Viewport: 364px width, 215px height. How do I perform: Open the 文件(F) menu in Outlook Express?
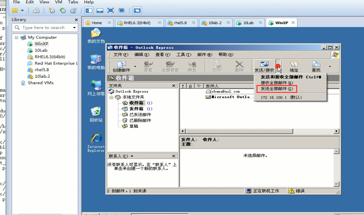click(x=121, y=55)
